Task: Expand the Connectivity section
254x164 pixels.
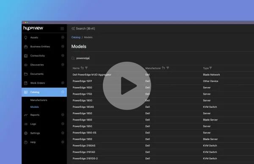Action: 63,55
